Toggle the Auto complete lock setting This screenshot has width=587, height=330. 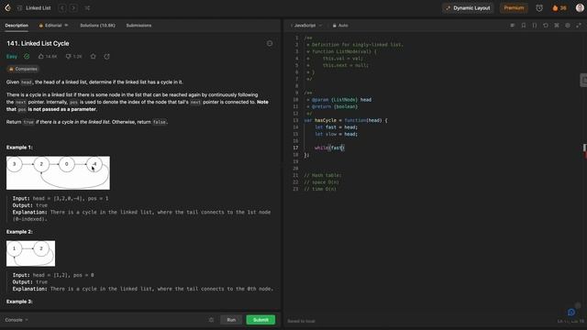(340, 26)
